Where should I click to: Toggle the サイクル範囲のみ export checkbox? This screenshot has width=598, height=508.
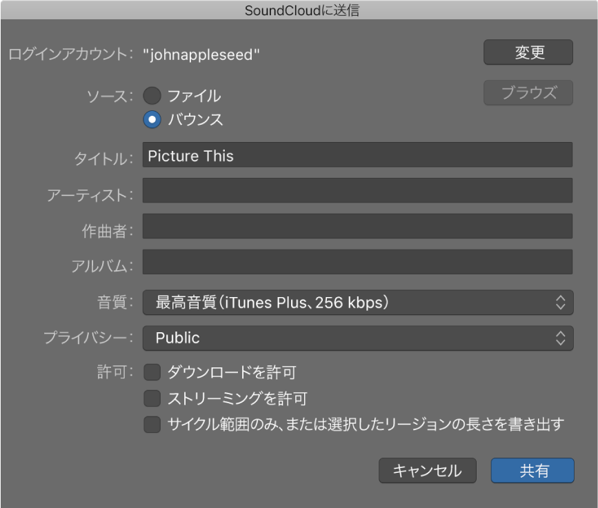[x=152, y=425]
